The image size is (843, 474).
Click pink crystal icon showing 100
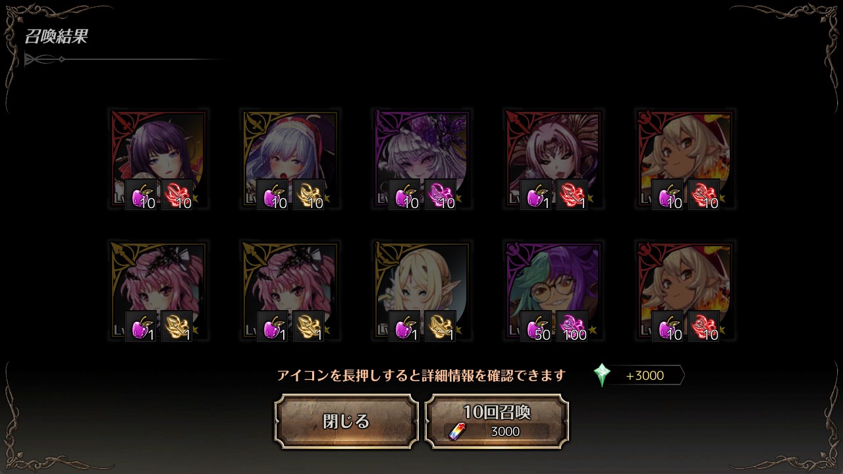point(572,326)
